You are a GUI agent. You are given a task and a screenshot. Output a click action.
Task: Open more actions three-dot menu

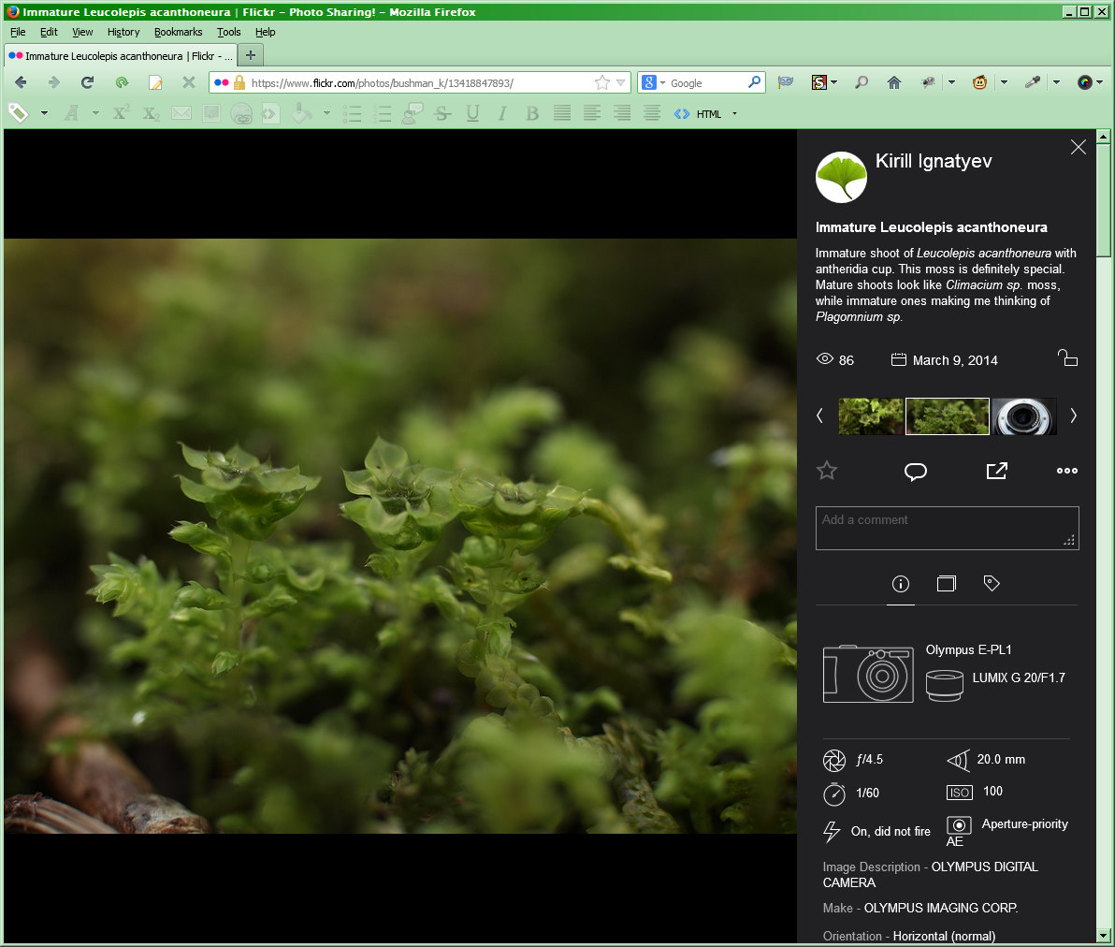(x=1066, y=471)
